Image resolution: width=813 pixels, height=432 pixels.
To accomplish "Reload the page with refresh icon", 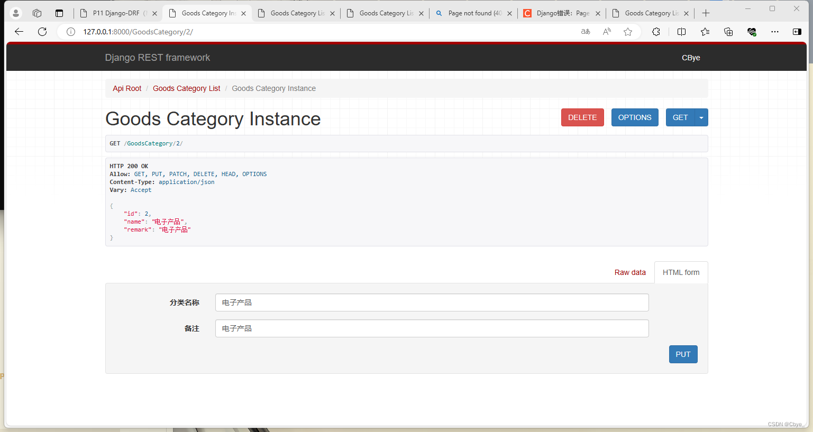I will coord(42,32).
